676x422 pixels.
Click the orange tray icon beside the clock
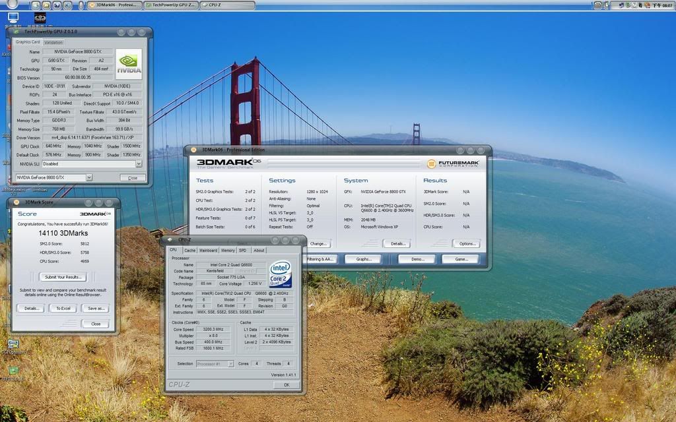coord(647,5)
